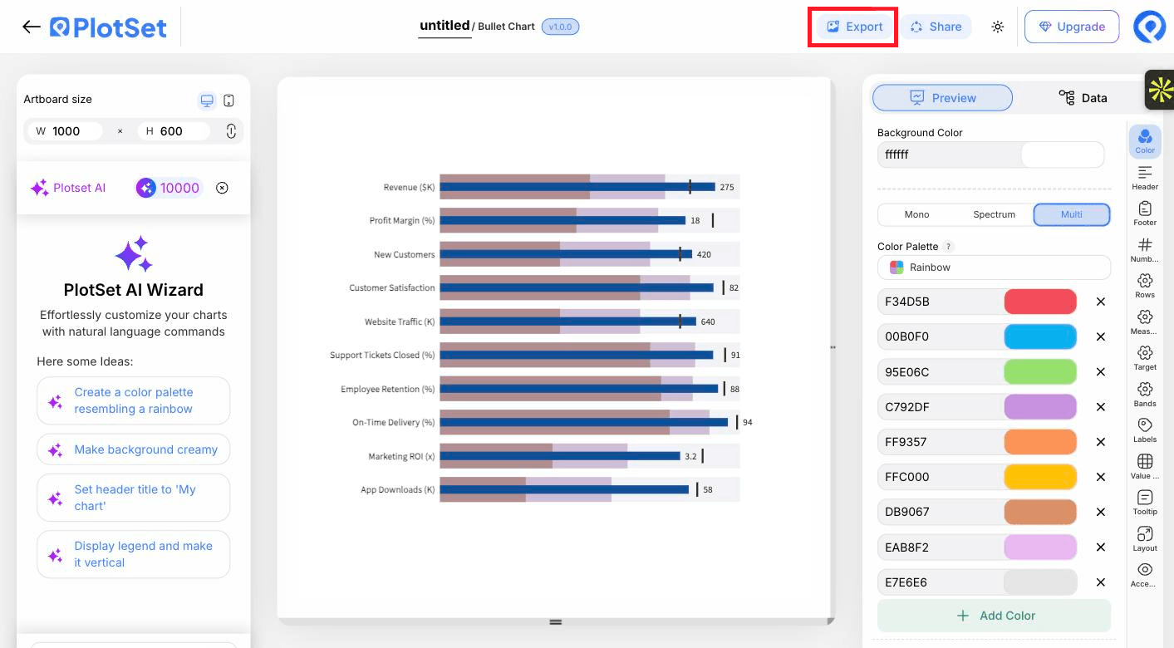Close the Plotset AI panel
The height and width of the screenshot is (648, 1174).
click(x=222, y=188)
